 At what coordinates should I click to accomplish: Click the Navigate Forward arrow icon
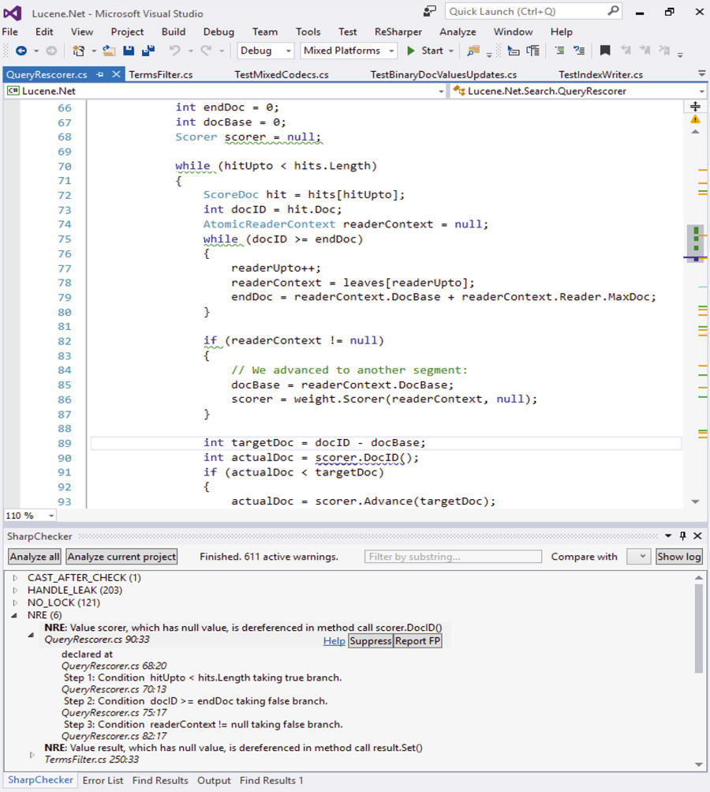50,51
